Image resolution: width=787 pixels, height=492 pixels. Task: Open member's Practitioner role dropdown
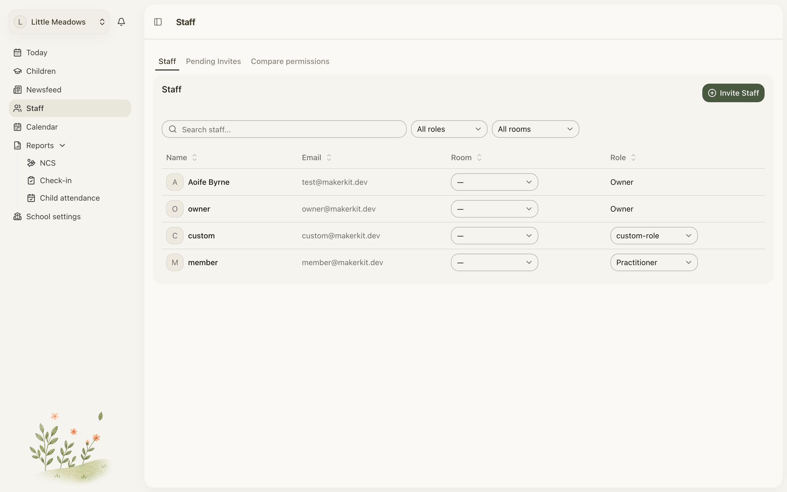coord(654,262)
